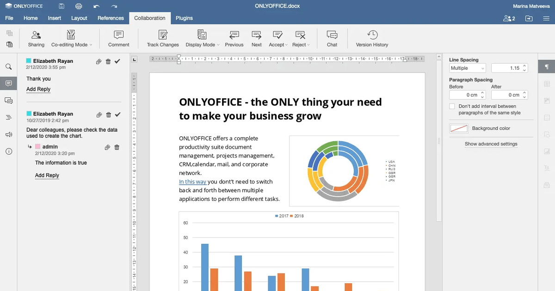The width and height of the screenshot is (555, 291).
Task: Delete admin's reply comment
Action: point(117,147)
